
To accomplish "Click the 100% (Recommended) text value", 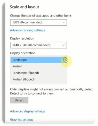I will click(28, 22).
